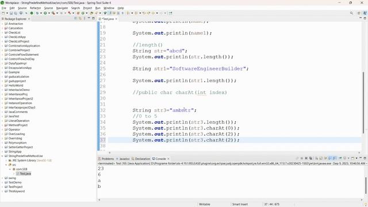This screenshot has height=207, width=368.
Task: Open the Project menu
Action: [x=87, y=8]
